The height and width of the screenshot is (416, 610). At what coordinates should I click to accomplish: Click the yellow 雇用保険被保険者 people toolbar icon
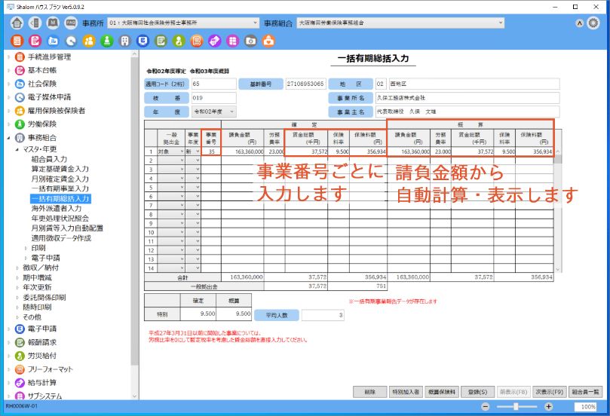89,41
